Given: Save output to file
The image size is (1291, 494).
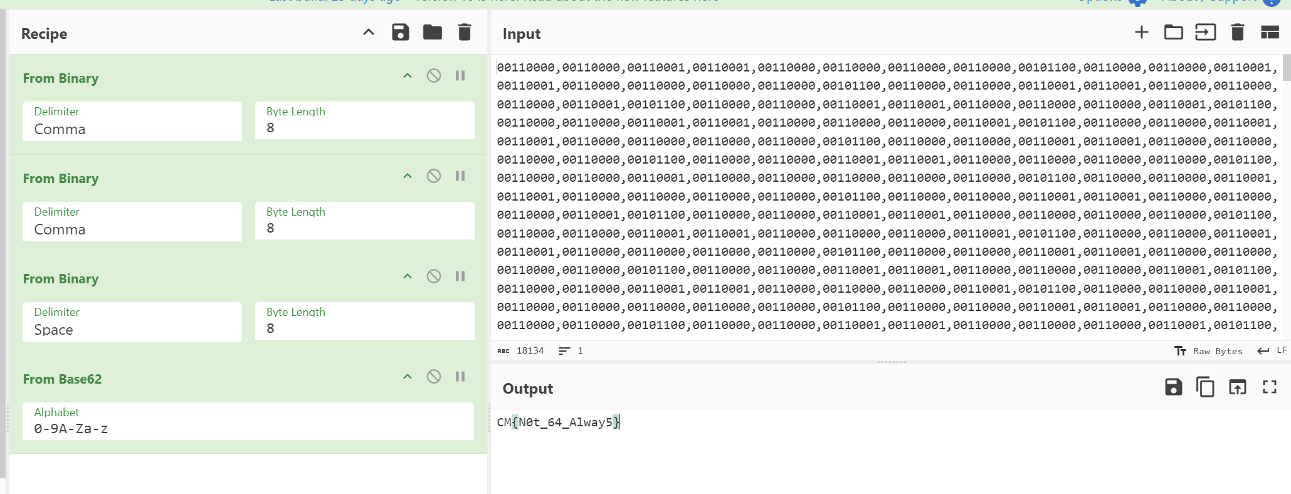Looking at the screenshot, I should 1173,387.
